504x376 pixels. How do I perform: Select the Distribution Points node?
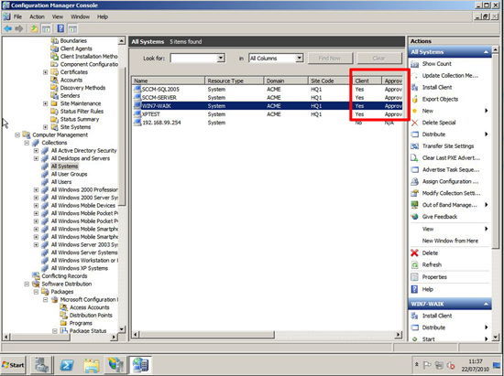tap(91, 316)
